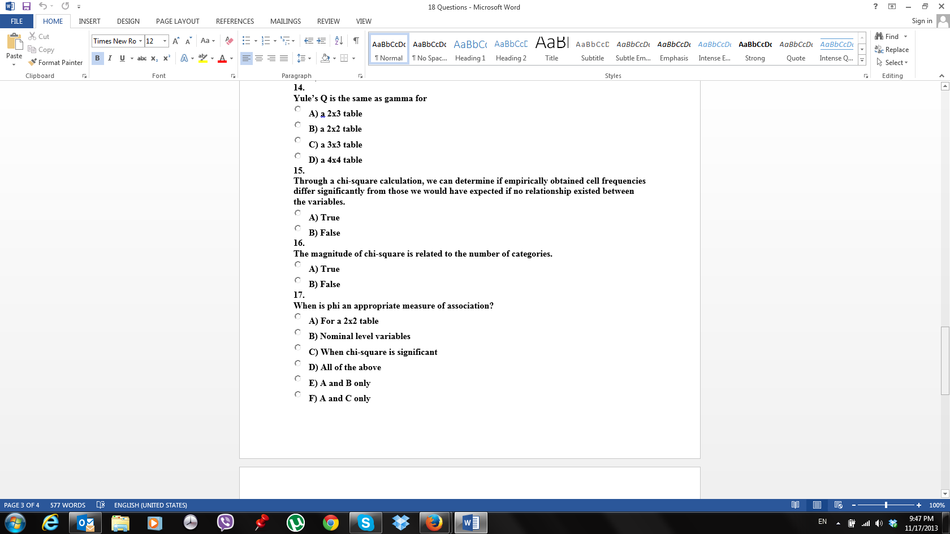
Task: Toggle Italic formatting
Action: click(x=110, y=58)
